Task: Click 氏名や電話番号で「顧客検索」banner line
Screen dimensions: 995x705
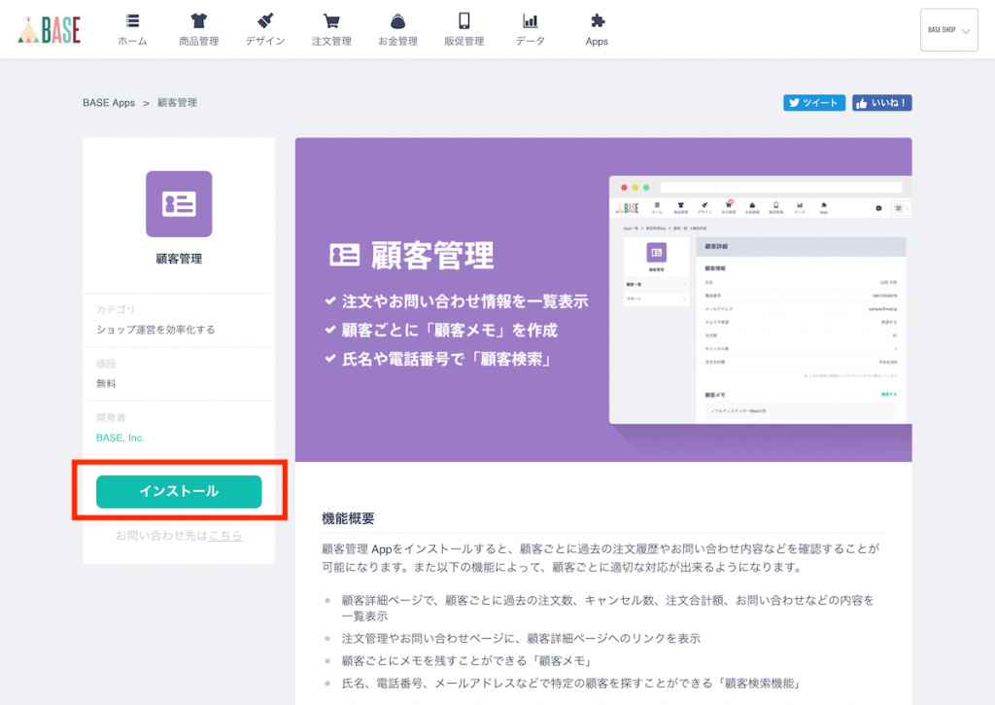Action: pyautogui.click(x=447, y=359)
